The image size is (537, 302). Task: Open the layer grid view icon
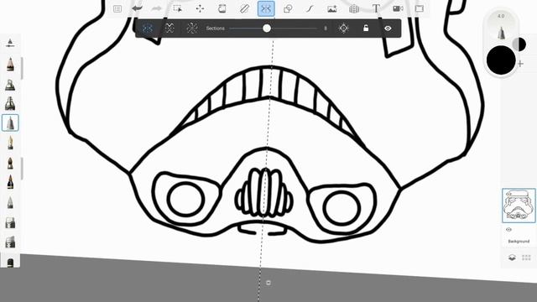tap(526, 258)
